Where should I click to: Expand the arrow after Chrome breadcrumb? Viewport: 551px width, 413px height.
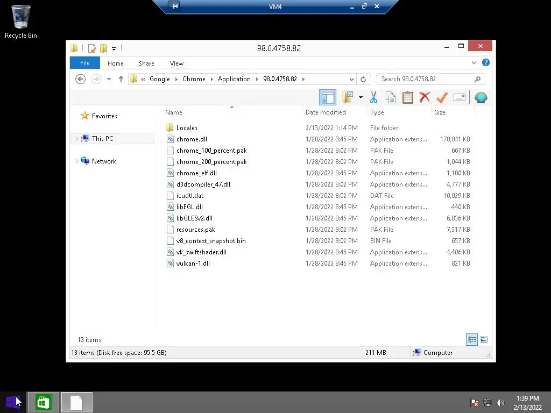pyautogui.click(x=211, y=79)
